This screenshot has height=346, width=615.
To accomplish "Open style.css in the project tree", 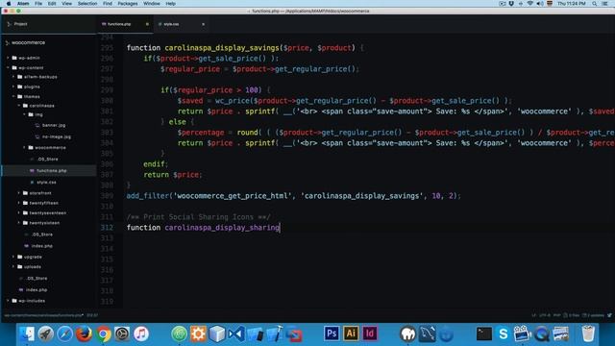I will [46, 183].
